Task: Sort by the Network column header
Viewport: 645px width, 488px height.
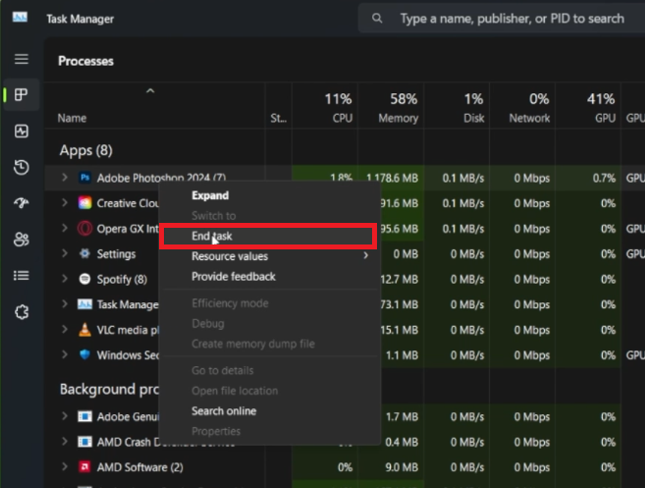Action: [x=522, y=106]
